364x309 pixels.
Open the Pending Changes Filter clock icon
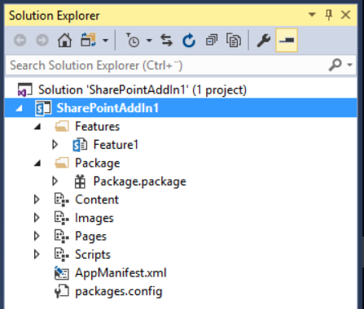pyautogui.click(x=133, y=41)
